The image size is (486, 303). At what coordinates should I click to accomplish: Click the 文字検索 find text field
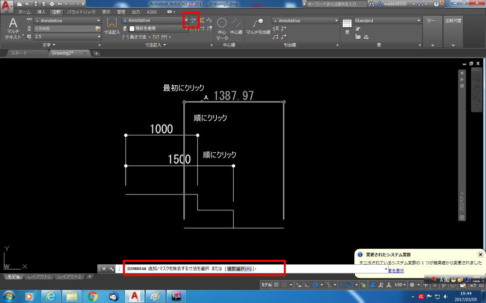click(65, 29)
